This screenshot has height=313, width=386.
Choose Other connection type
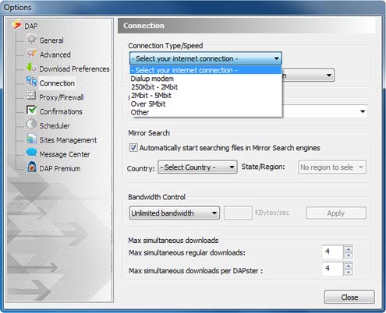click(x=206, y=112)
